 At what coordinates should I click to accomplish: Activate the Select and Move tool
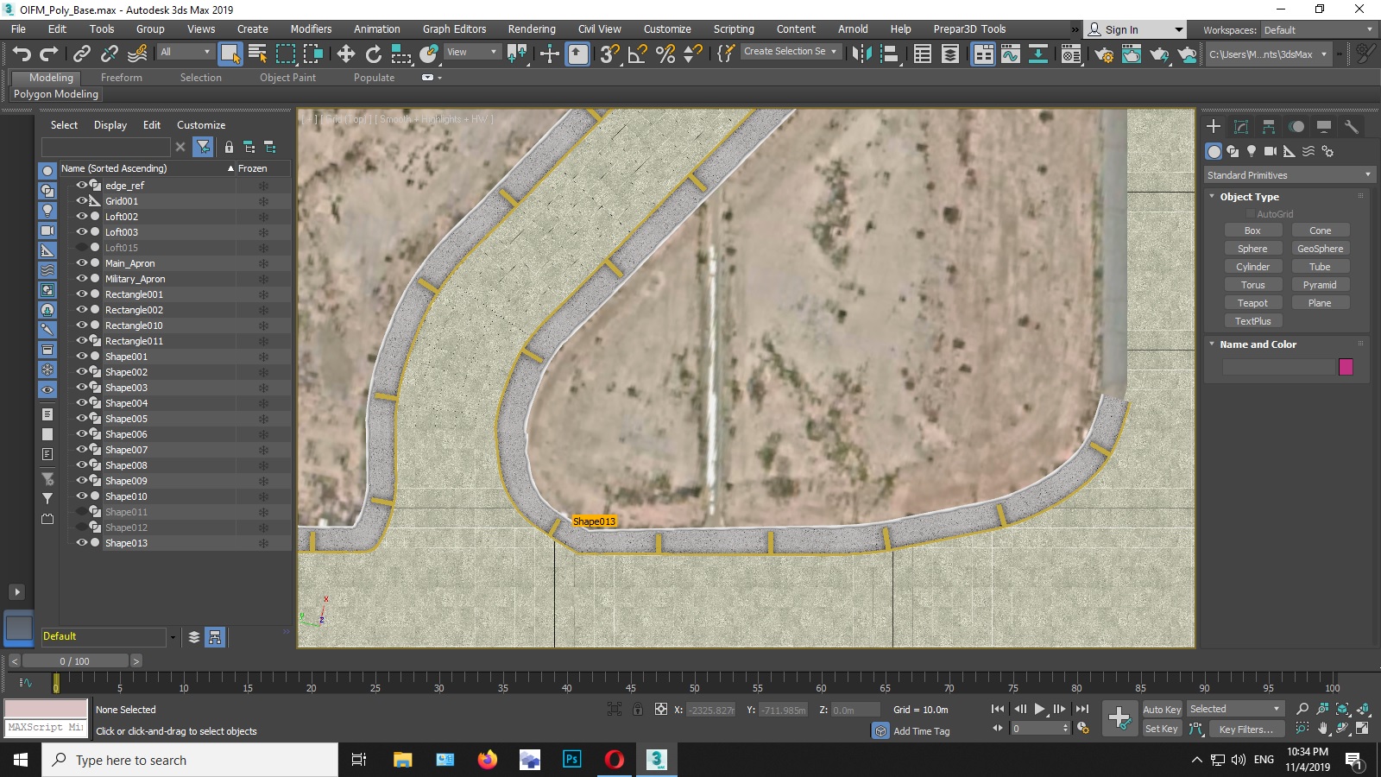346,54
